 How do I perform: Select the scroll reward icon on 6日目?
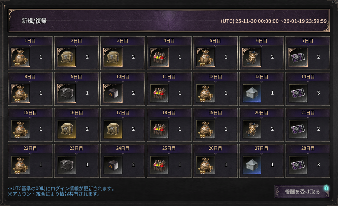click(252, 57)
